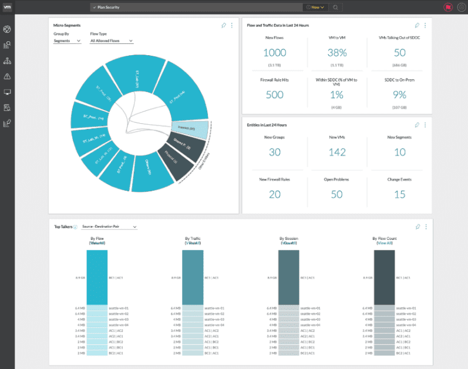Expand the Source-Destination Pair dropdown
468x369 pixels.
tap(109, 226)
